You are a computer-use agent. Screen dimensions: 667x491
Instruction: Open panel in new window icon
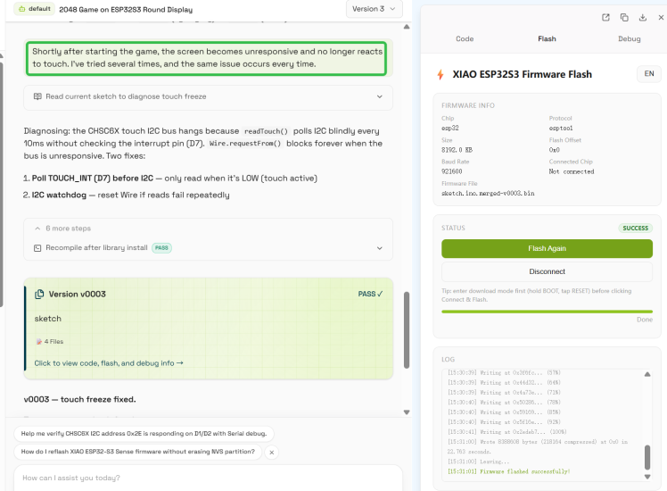click(605, 18)
